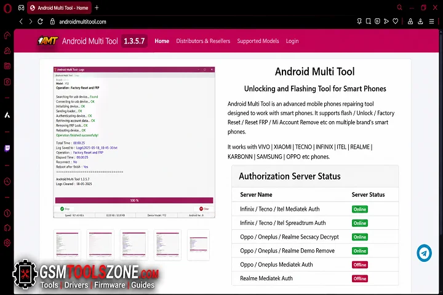443x295 pixels.
Task: Reload the page
Action: pyautogui.click(x=40, y=22)
